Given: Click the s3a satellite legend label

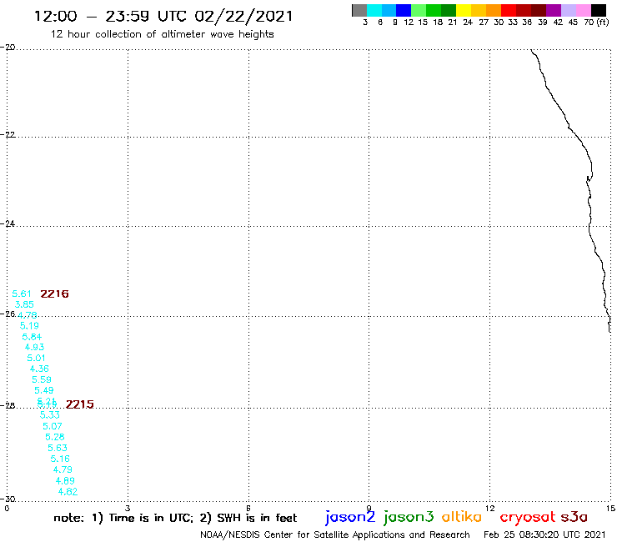Looking at the screenshot, I should (x=574, y=517).
